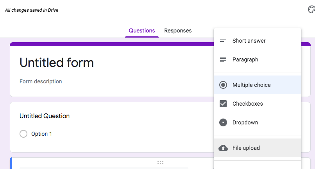Click the Dropdown arrow circle icon

tap(223, 122)
